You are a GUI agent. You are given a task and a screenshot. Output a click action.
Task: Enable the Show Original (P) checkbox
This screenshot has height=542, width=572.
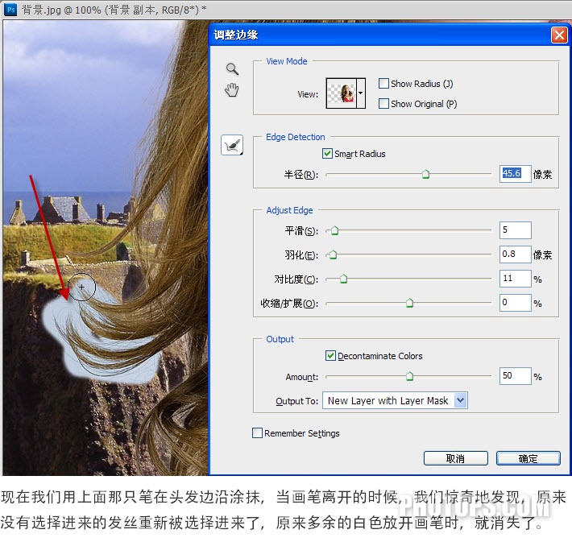tap(383, 104)
